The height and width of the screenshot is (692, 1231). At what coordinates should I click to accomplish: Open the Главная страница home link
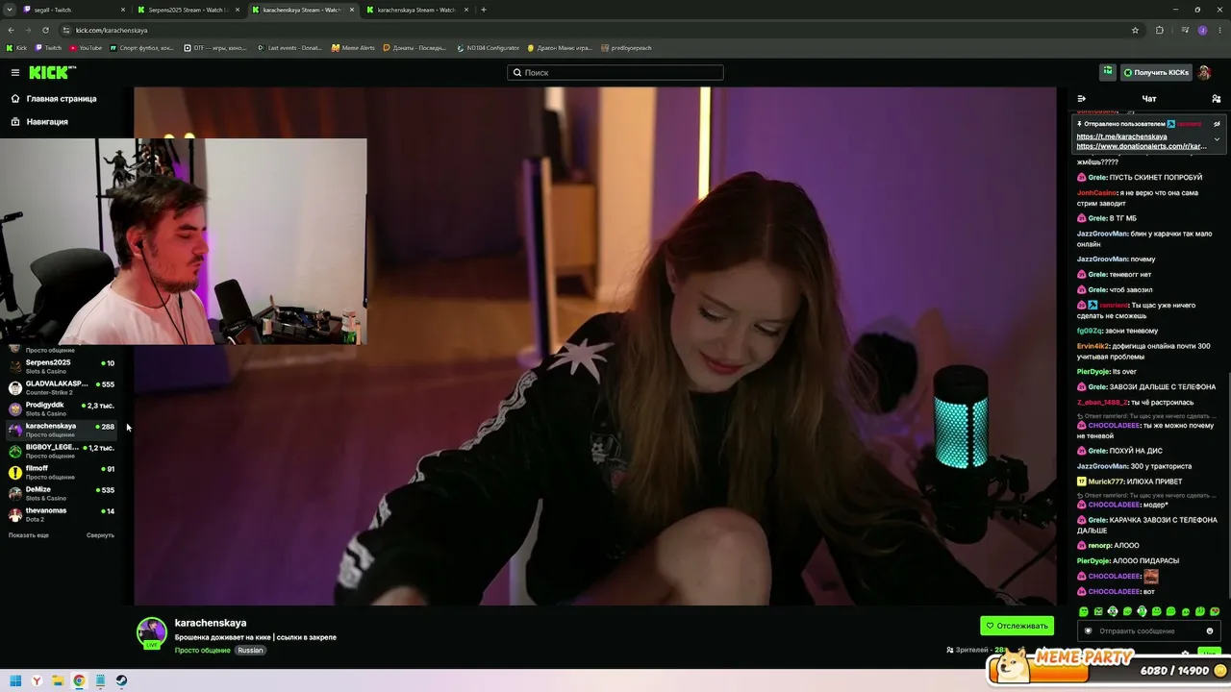pos(54,98)
